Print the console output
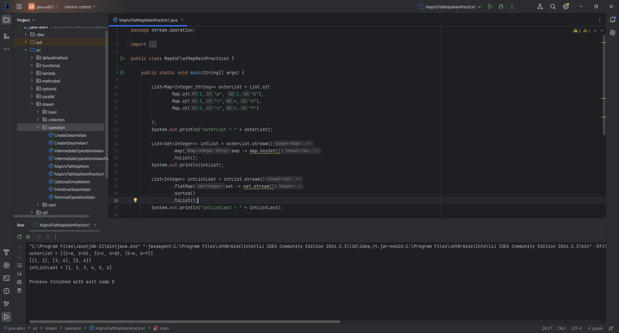Viewport: 619px width, 333px height. (19, 282)
